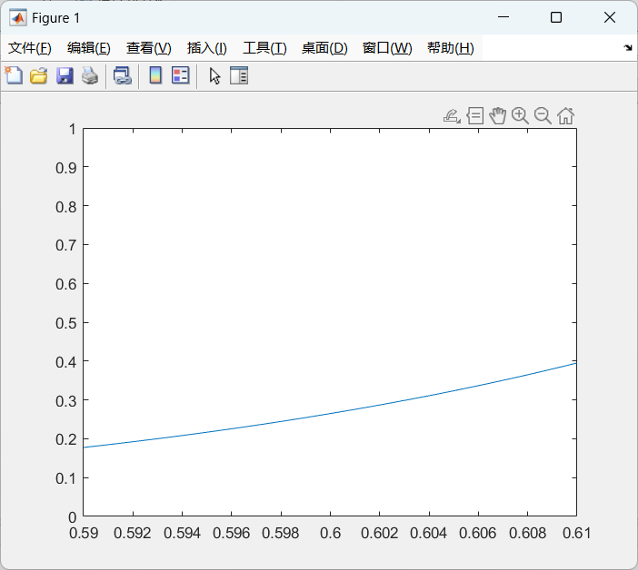Screen dimensions: 638x570
Task: Select the Edit Plot arrow tool
Action: tap(214, 76)
